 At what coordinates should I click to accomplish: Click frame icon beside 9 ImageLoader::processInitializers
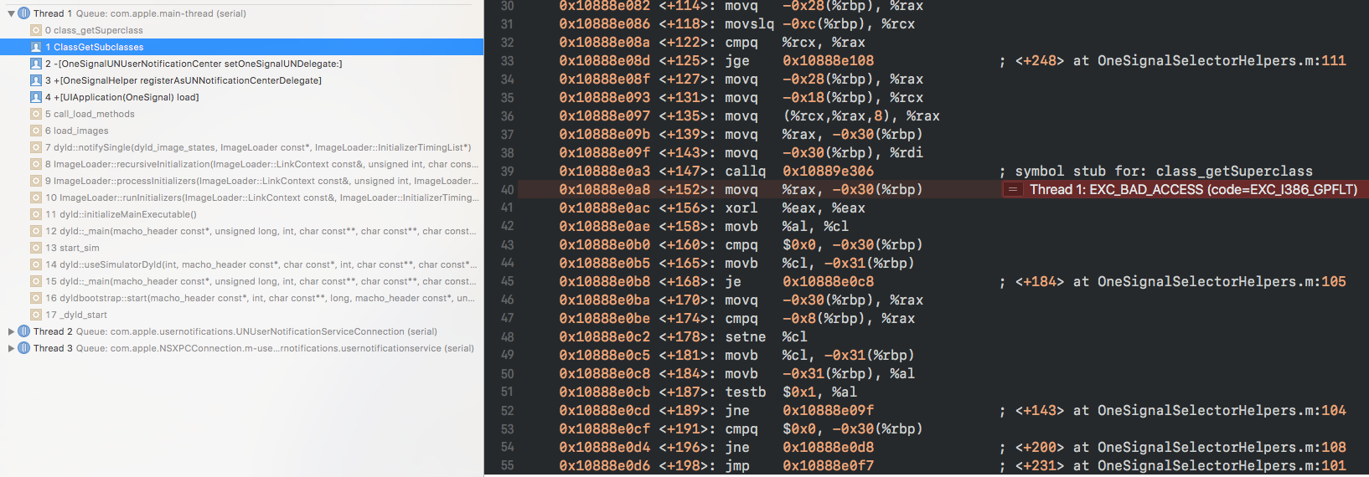point(36,181)
